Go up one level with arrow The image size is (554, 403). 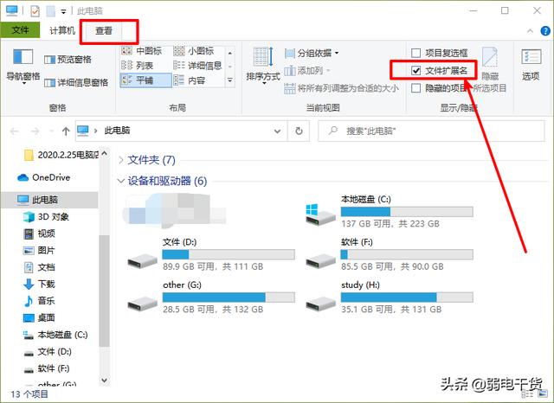click(66, 131)
